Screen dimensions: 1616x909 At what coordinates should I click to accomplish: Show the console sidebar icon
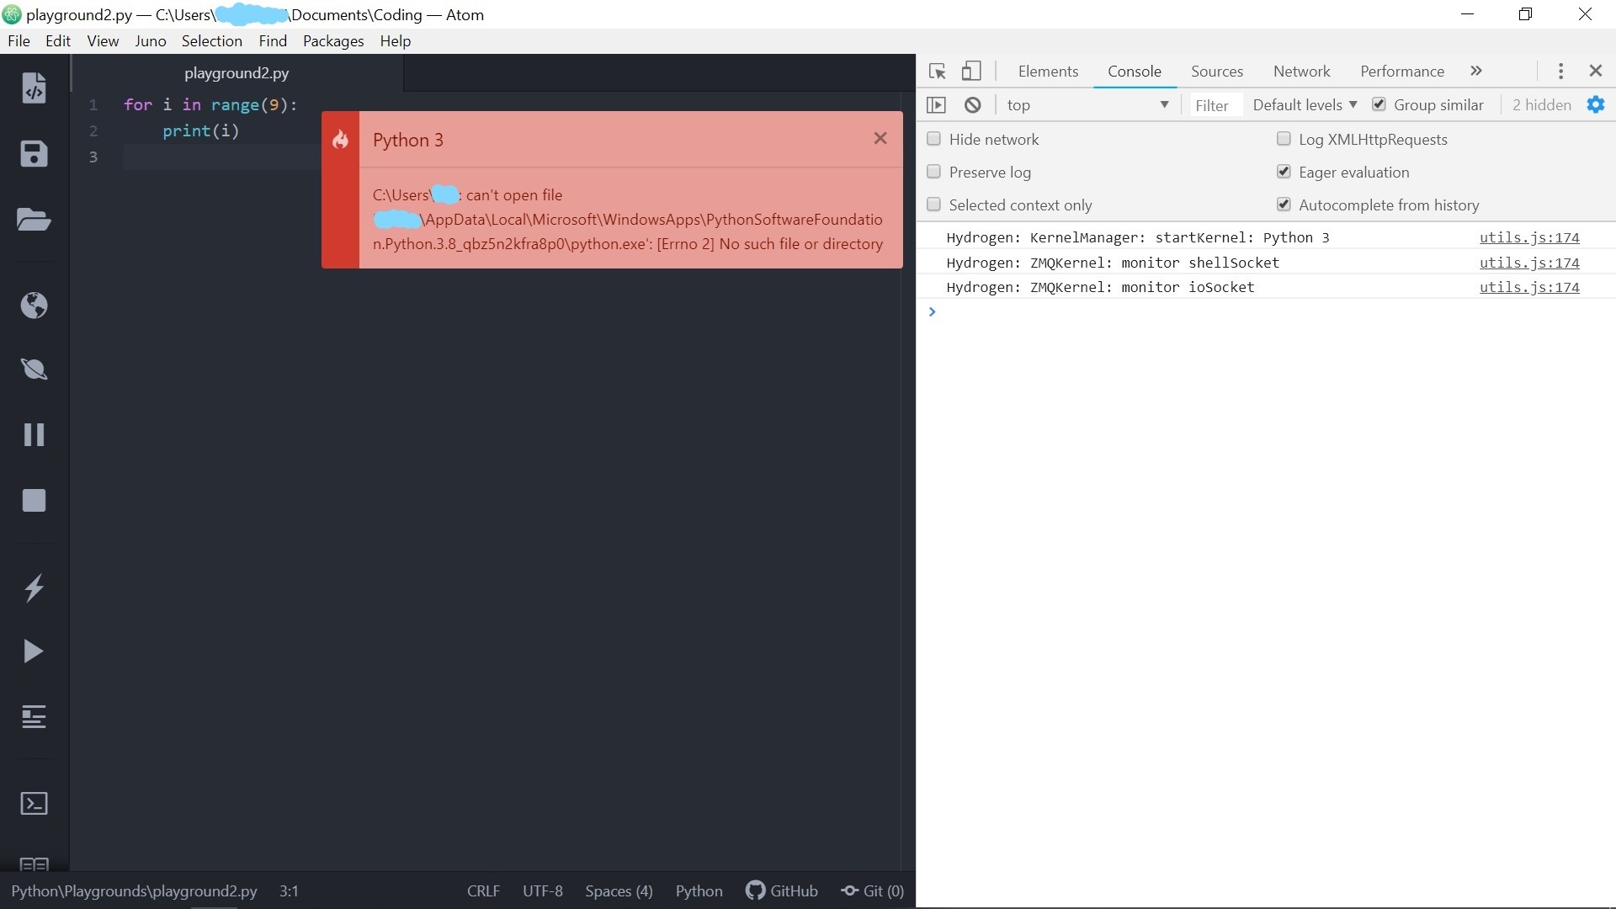tap(936, 105)
